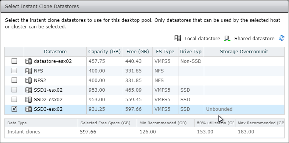
Task: Sort by the Capacity (GB) column header
Action: click(x=104, y=52)
